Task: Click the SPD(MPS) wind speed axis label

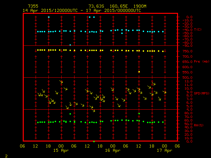Action: [x=201, y=93]
